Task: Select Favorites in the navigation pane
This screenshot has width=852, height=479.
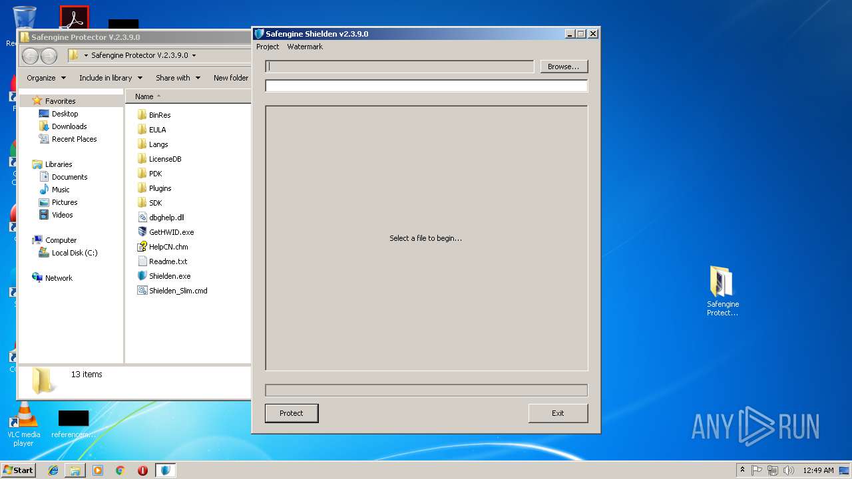Action: pyautogui.click(x=61, y=101)
